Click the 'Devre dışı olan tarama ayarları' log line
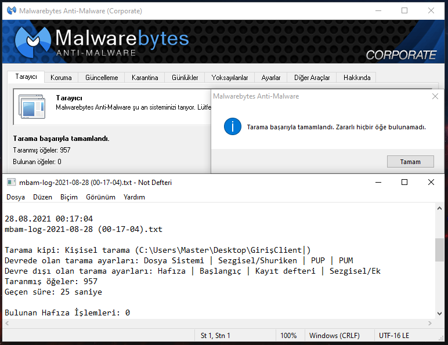The image size is (448, 345). click(x=193, y=271)
